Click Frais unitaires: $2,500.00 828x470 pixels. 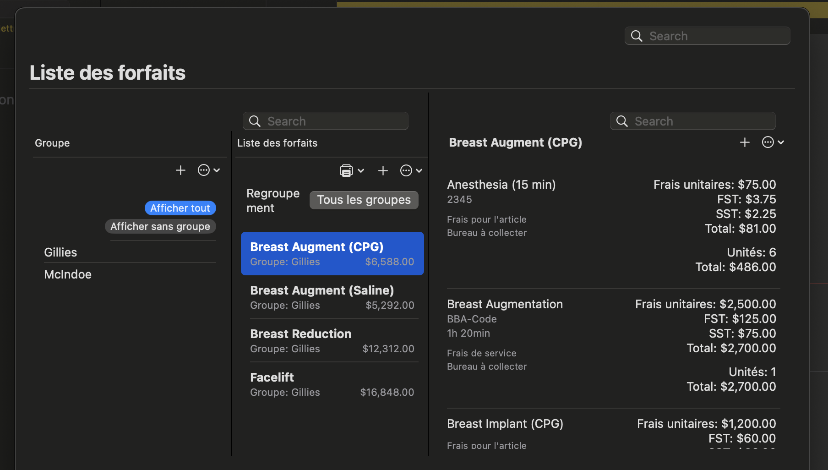pyautogui.click(x=705, y=304)
